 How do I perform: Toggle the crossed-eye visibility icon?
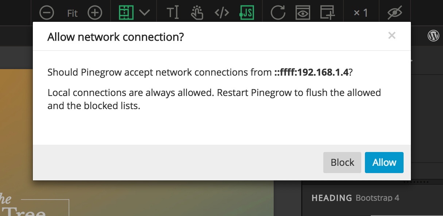tap(395, 13)
